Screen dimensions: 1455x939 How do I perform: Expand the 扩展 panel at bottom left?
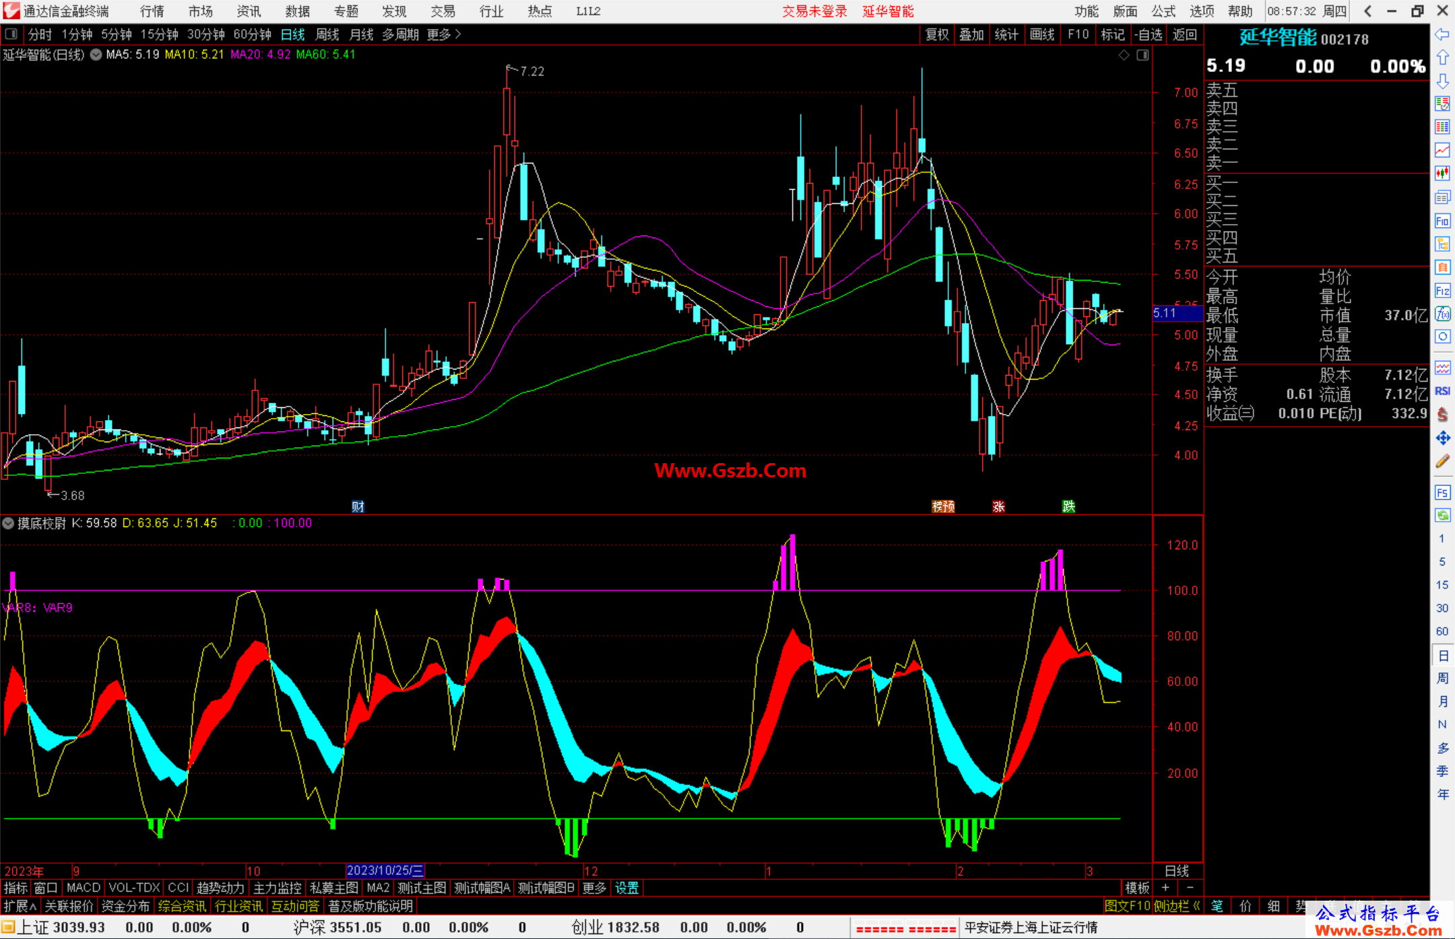point(20,906)
